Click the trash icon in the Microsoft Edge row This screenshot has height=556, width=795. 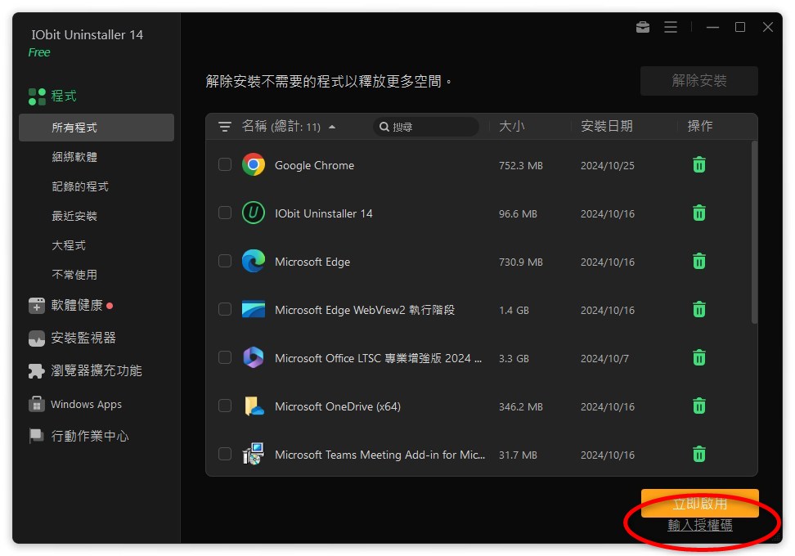[x=698, y=261]
